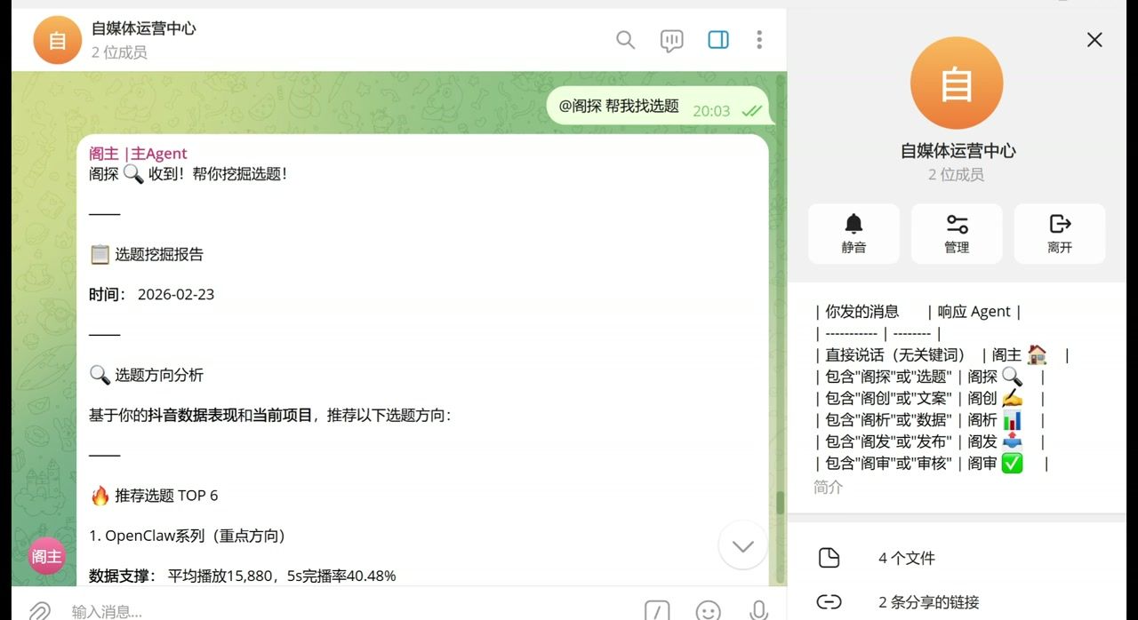Open the emoji picker
The image size is (1138, 620).
(x=708, y=612)
